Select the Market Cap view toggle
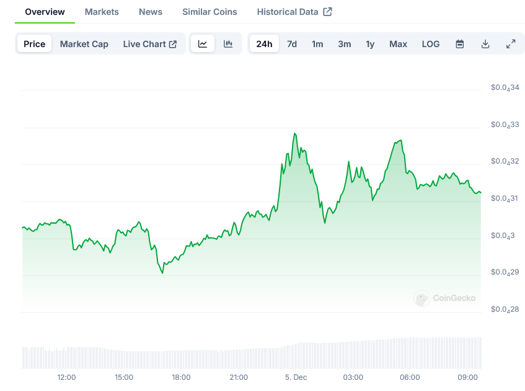Viewport: 525px width, 391px height. click(84, 44)
